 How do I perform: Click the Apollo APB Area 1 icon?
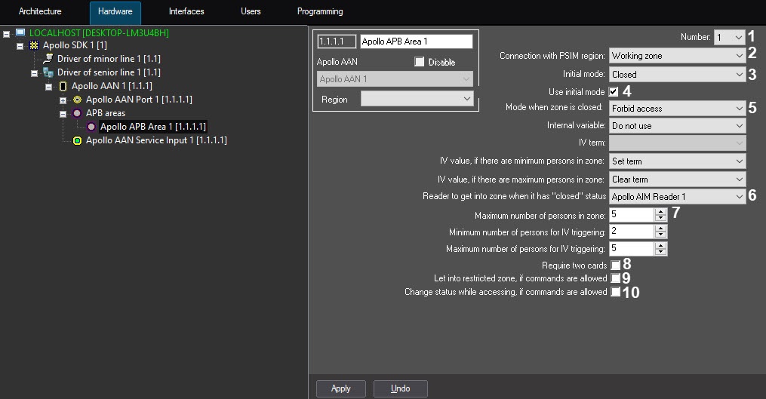91,127
